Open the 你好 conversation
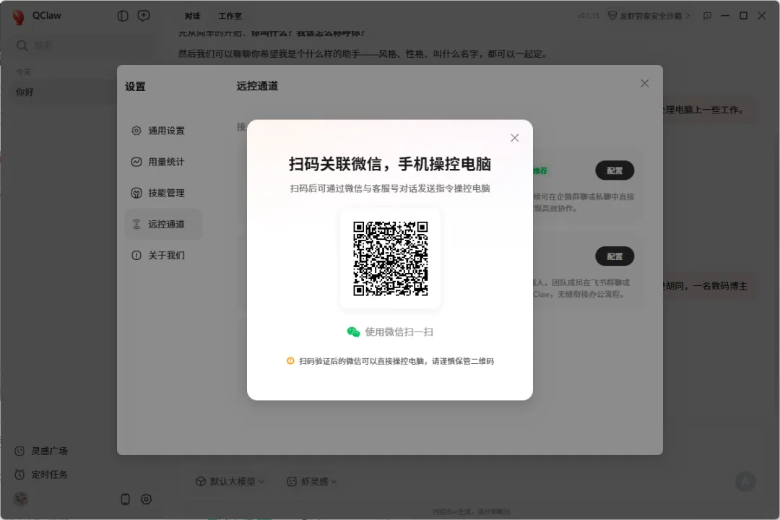Image resolution: width=780 pixels, height=520 pixels. pos(62,92)
